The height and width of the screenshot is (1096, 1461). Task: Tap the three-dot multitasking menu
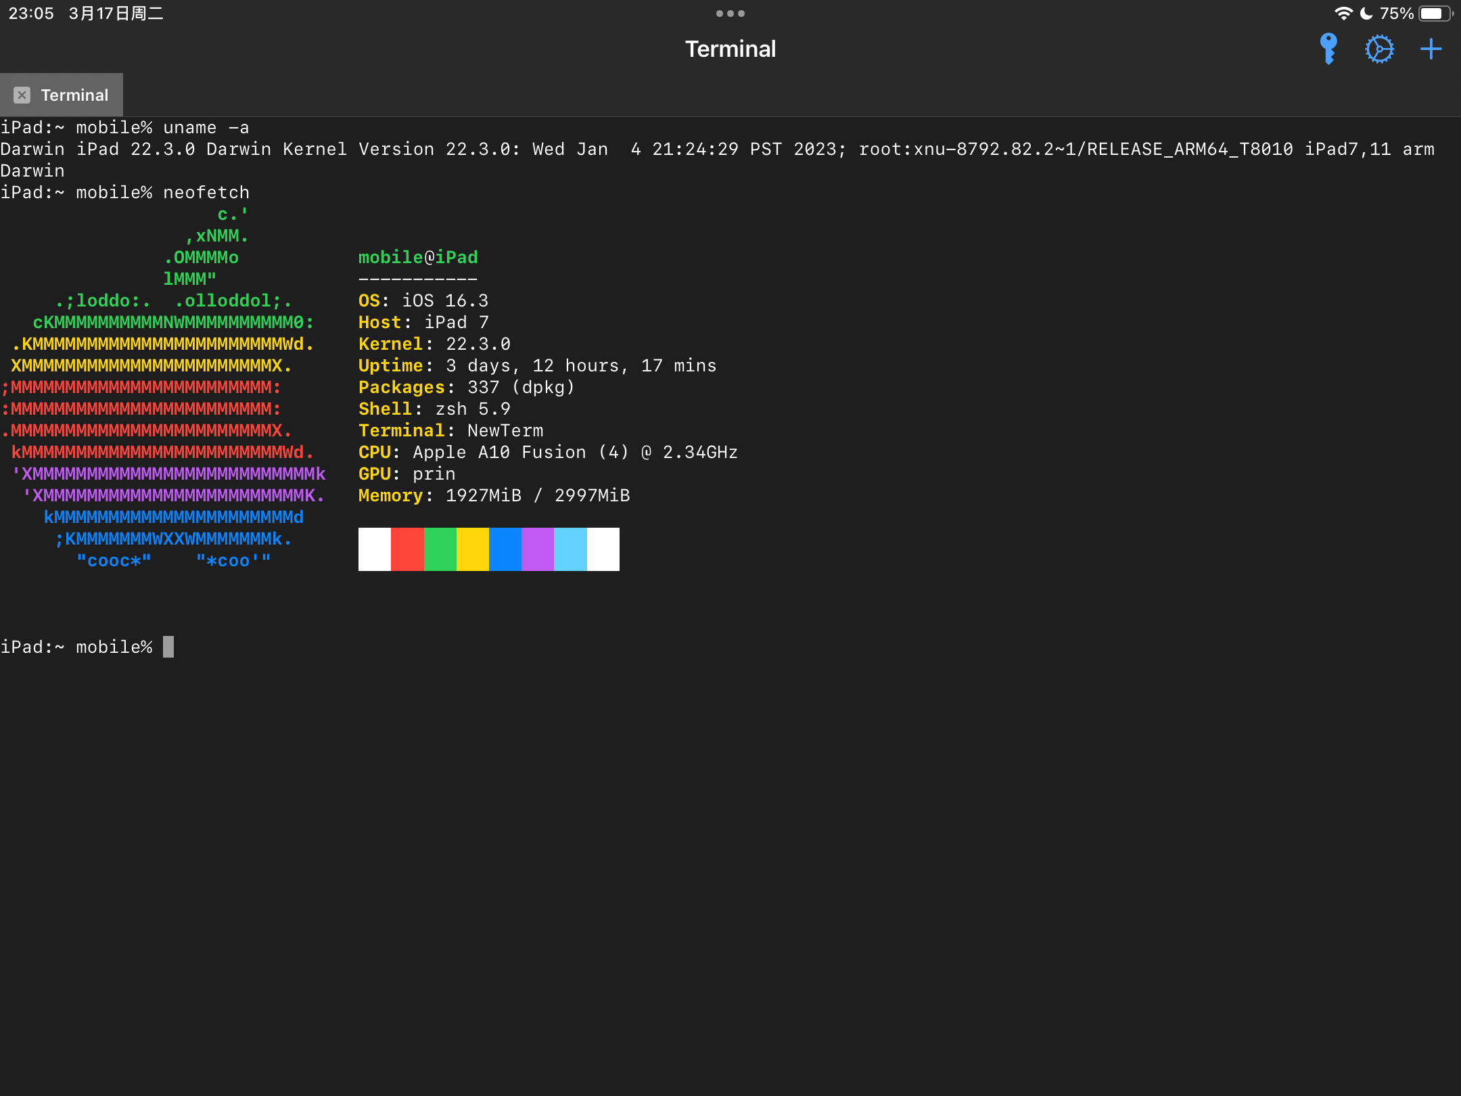point(730,14)
